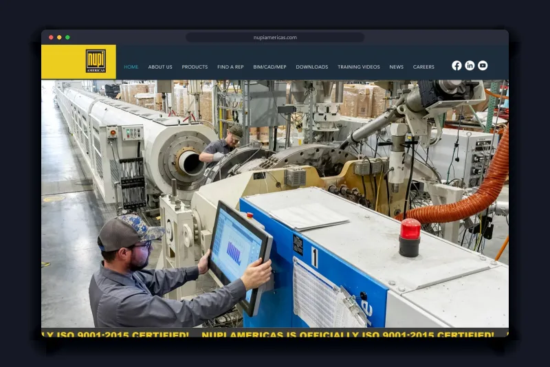Open the YouTube channel icon

pos(483,65)
